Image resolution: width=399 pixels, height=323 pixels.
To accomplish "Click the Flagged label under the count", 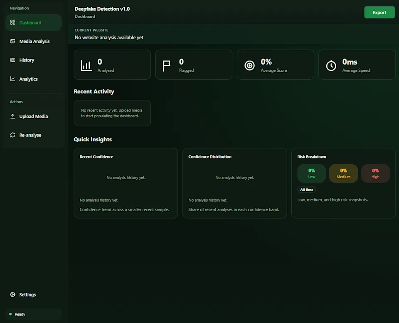I will [186, 70].
